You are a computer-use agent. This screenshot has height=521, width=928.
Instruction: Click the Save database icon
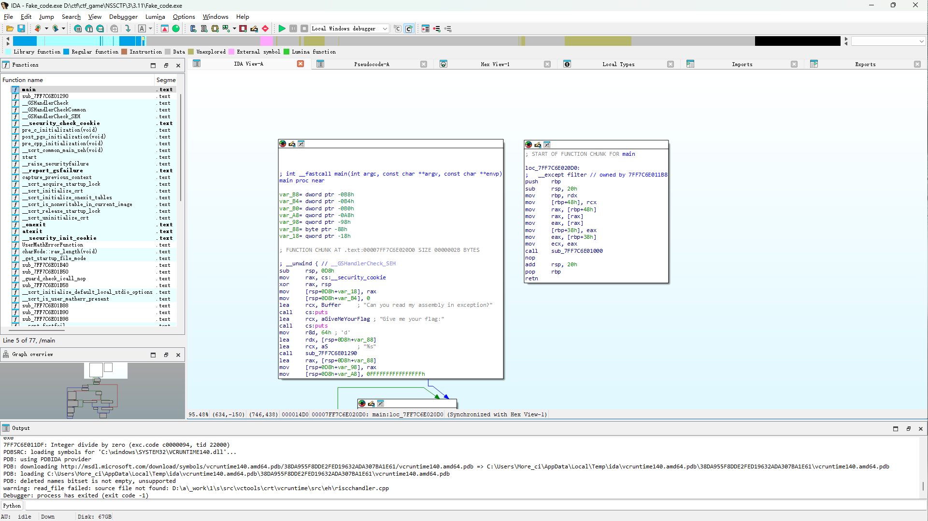[x=21, y=28]
